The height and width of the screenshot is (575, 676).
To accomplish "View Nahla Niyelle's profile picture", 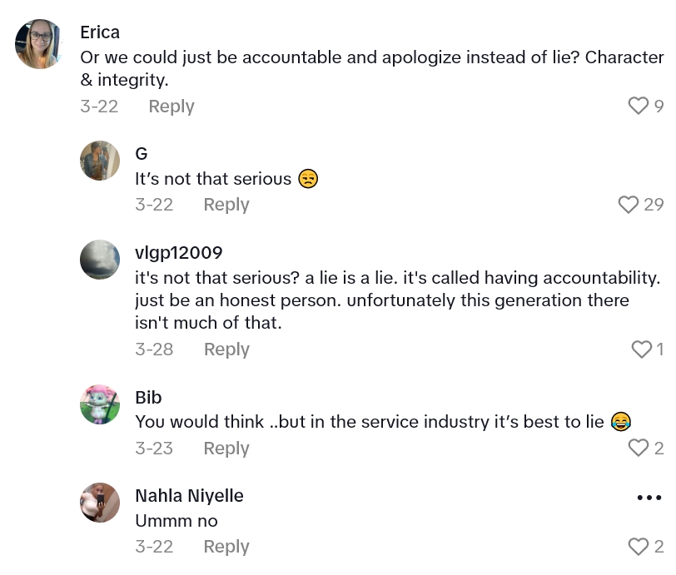I will [100, 503].
